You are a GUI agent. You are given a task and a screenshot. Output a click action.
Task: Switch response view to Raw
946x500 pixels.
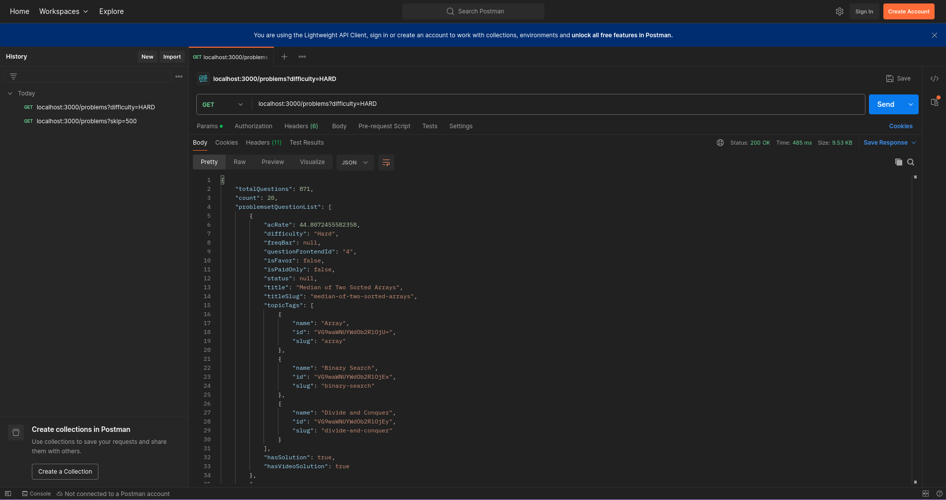tap(240, 162)
